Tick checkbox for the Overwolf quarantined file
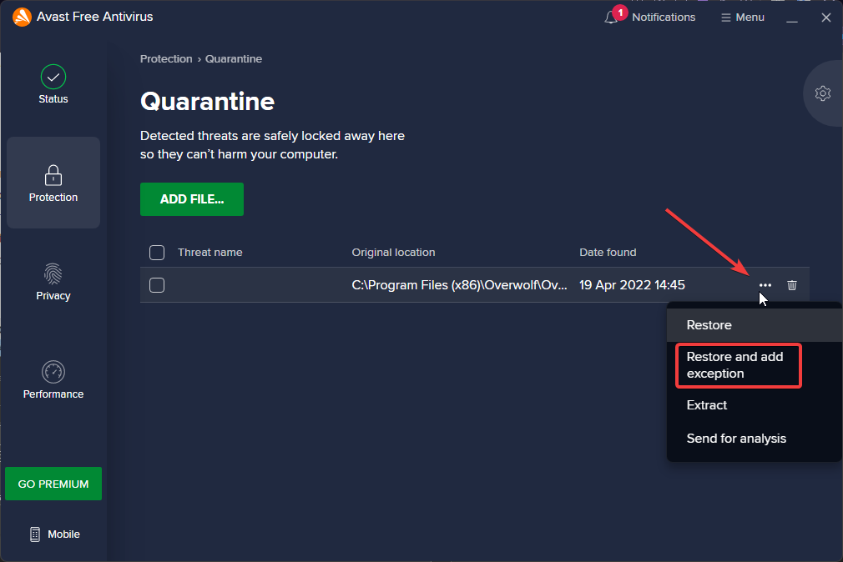Image resolution: width=843 pixels, height=562 pixels. point(157,285)
